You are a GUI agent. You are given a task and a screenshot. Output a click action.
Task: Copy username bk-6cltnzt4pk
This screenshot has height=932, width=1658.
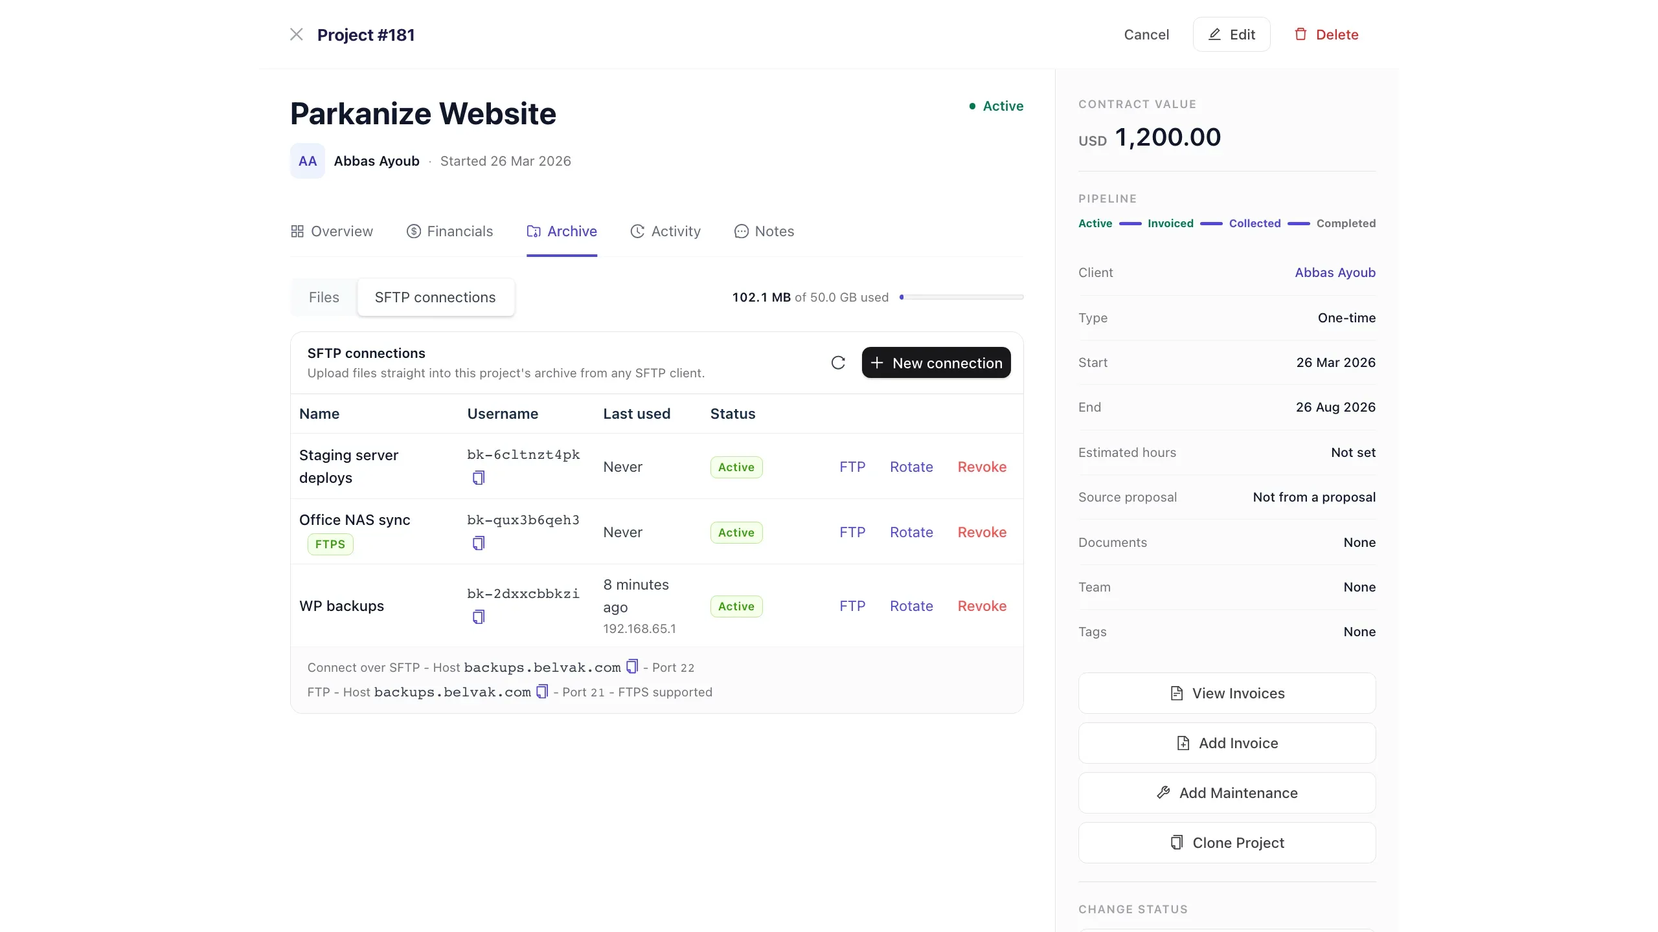point(479,478)
